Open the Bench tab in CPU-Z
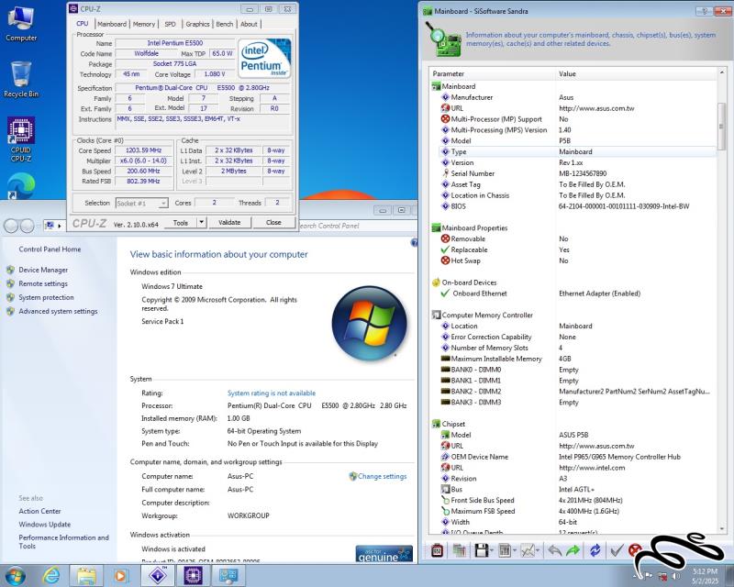This screenshot has height=587, width=734. coord(225,24)
